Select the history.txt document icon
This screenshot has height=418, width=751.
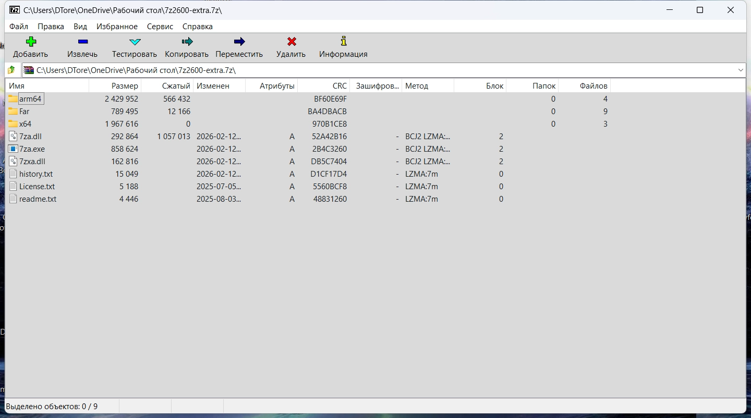(x=13, y=174)
